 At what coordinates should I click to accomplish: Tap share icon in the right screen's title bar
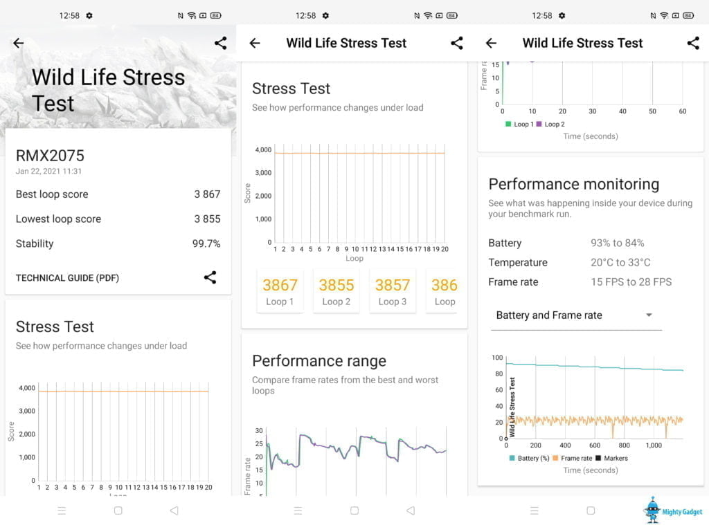coord(692,43)
